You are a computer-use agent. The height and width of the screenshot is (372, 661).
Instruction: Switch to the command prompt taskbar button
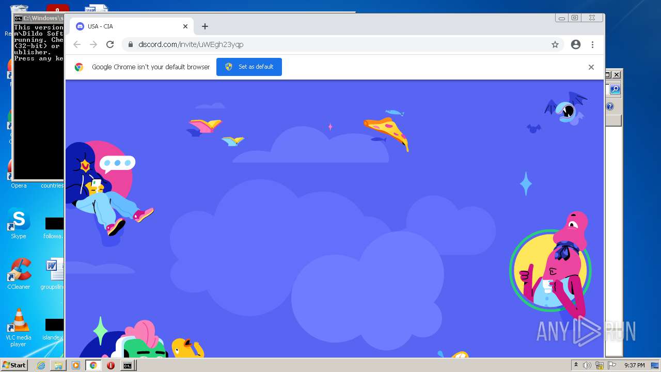pos(128,365)
